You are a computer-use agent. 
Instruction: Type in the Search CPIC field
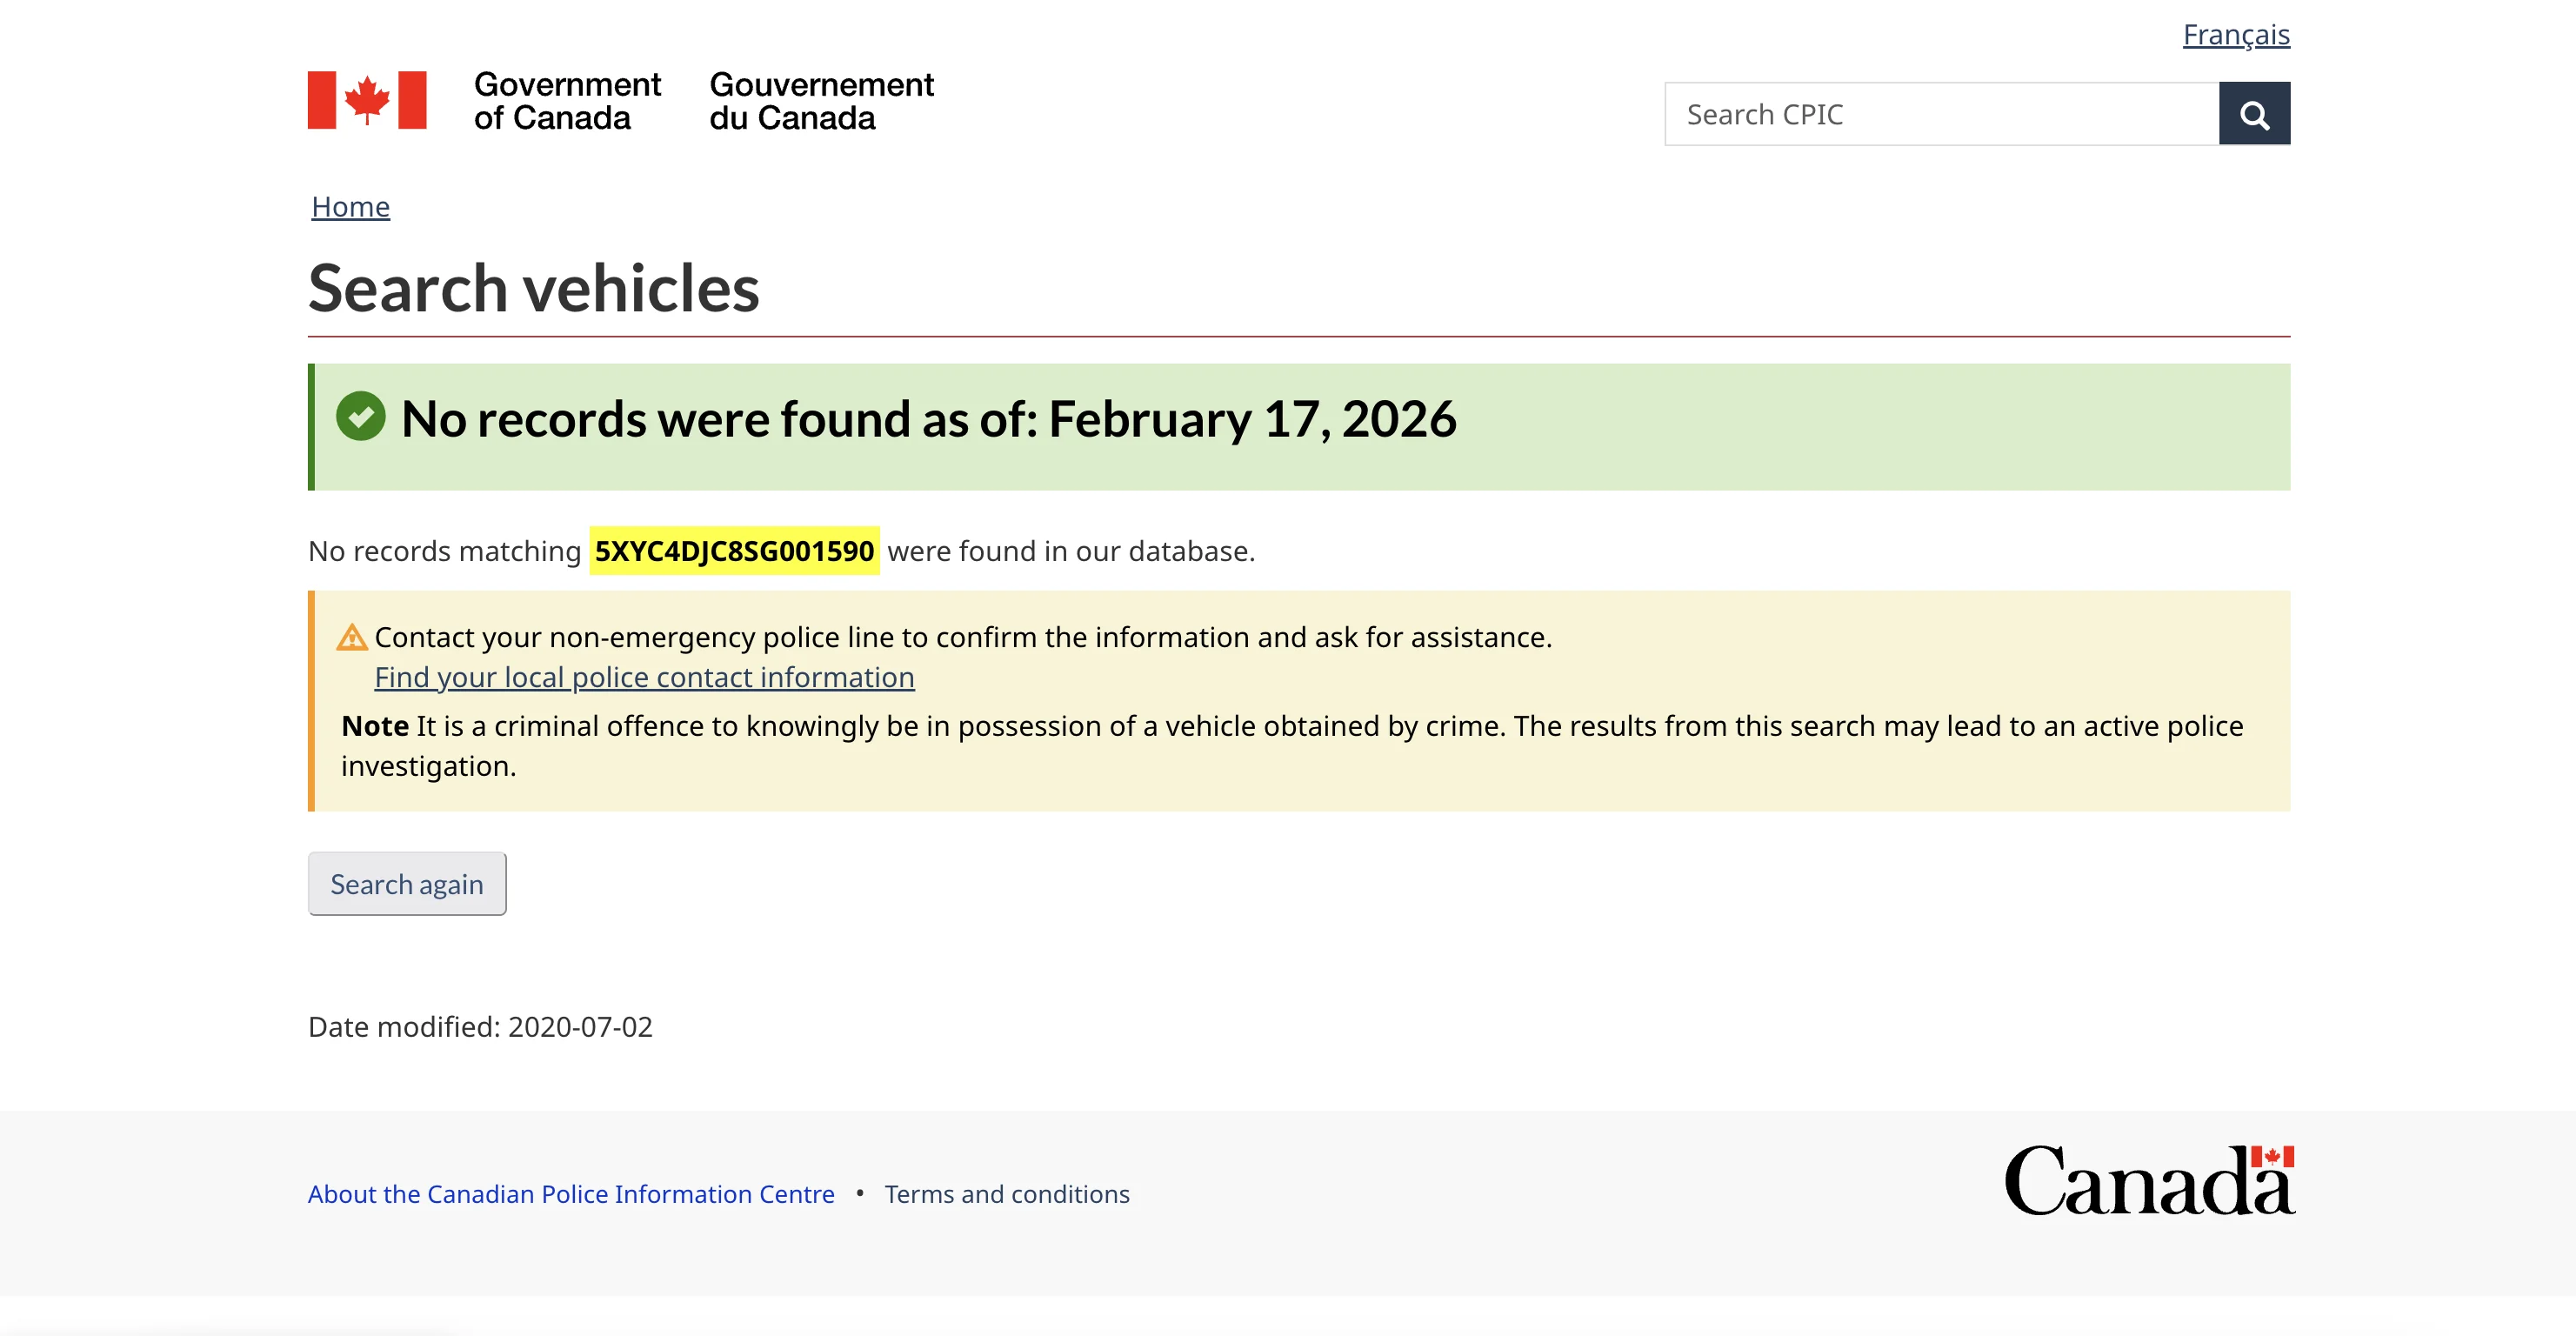pos(1940,114)
